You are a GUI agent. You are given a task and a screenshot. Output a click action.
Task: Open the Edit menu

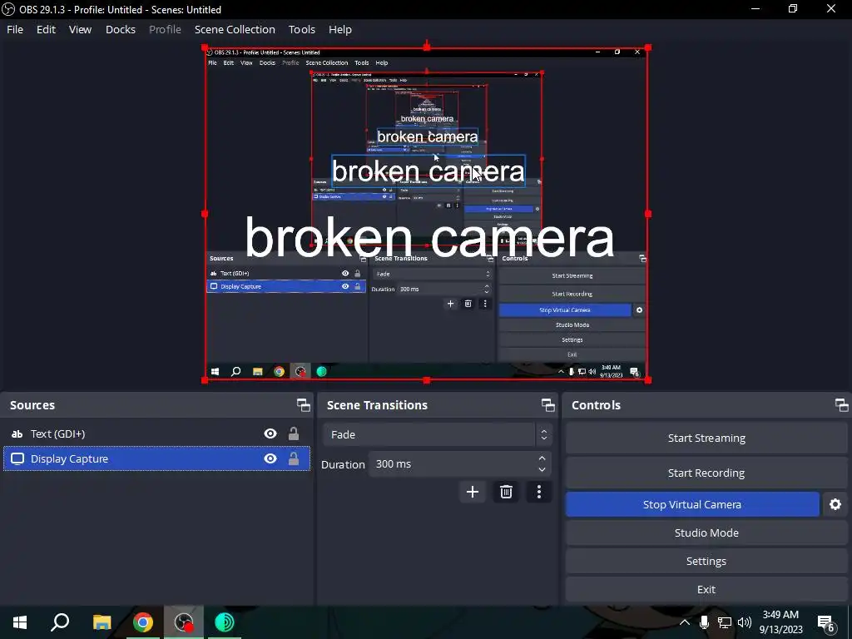pyautogui.click(x=47, y=29)
